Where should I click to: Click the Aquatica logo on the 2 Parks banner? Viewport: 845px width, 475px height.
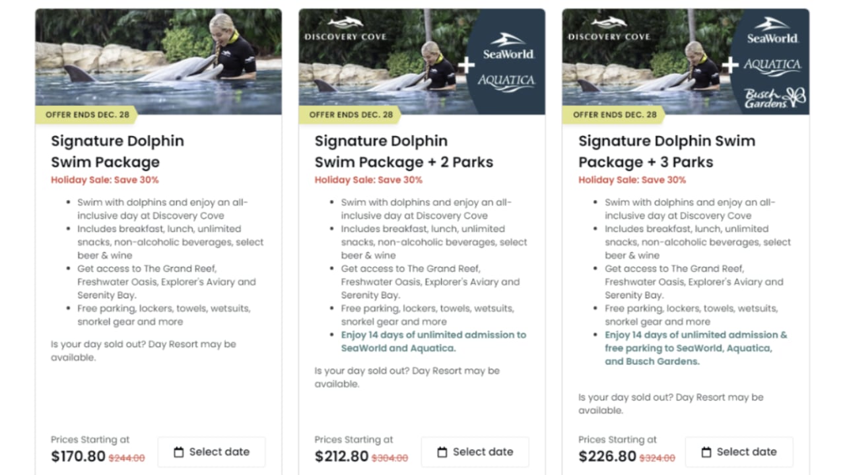[x=506, y=81]
